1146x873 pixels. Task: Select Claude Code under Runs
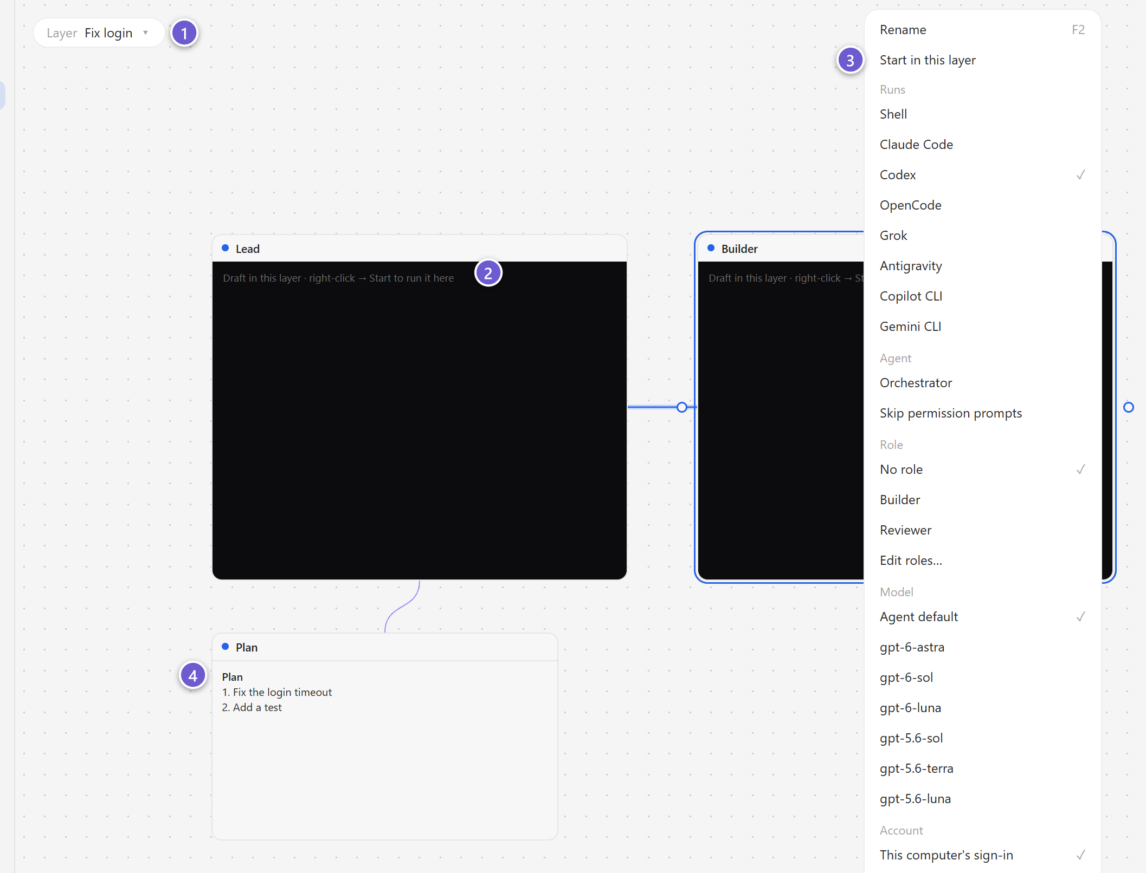[982, 145]
